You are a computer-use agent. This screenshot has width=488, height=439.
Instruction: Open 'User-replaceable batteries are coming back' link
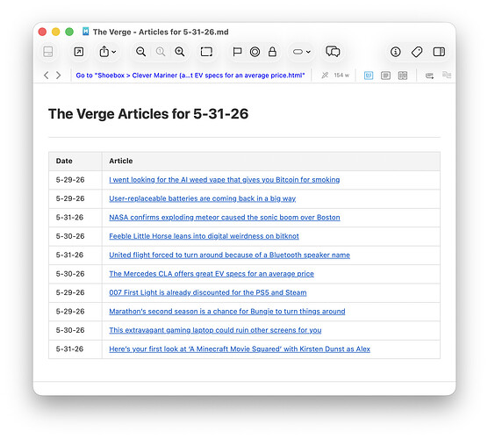coord(202,198)
